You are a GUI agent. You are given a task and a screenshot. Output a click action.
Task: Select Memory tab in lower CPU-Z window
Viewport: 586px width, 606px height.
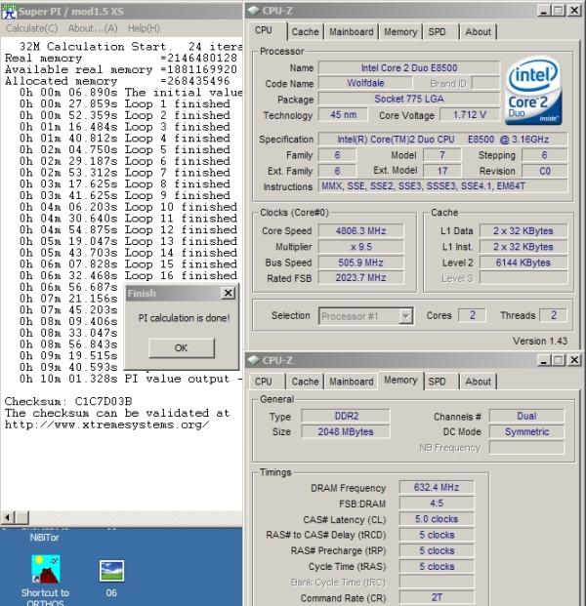(400, 381)
